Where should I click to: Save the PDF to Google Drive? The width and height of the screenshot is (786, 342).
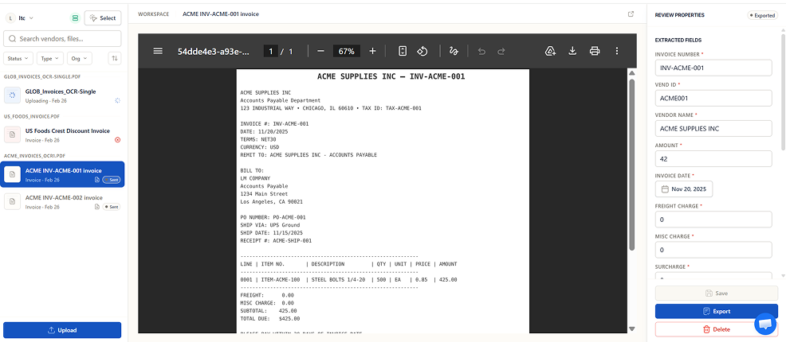550,51
